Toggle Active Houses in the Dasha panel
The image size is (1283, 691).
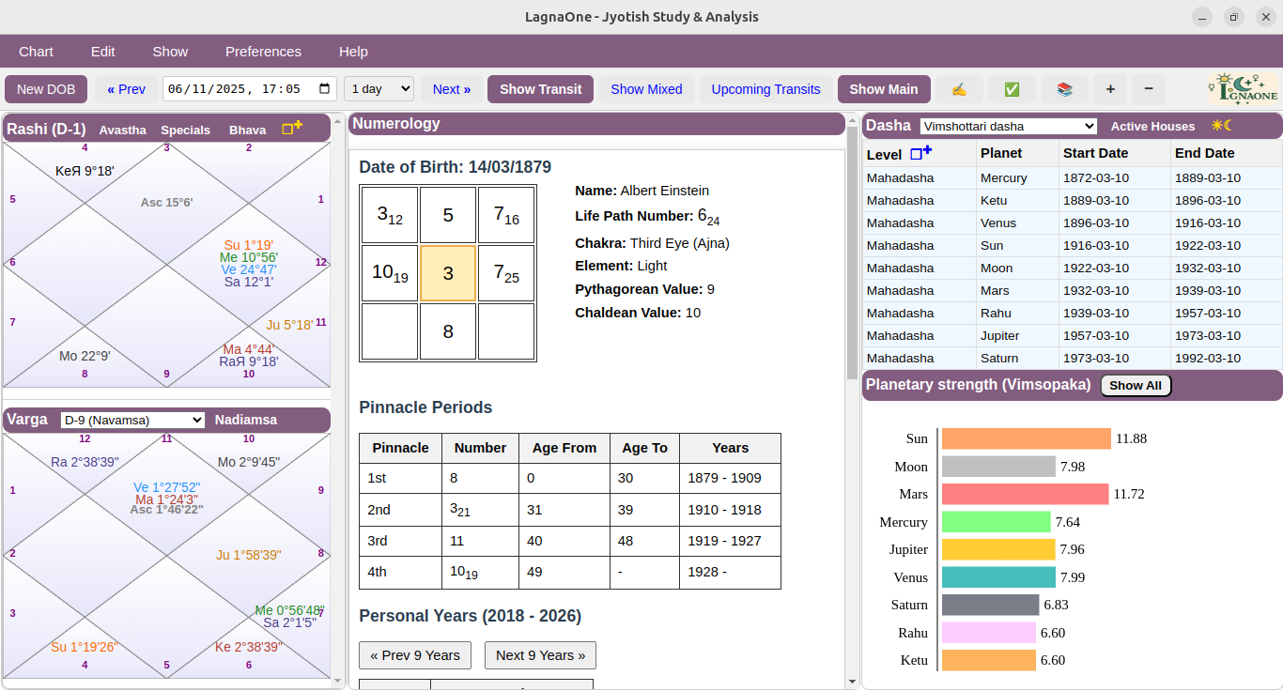click(1152, 125)
